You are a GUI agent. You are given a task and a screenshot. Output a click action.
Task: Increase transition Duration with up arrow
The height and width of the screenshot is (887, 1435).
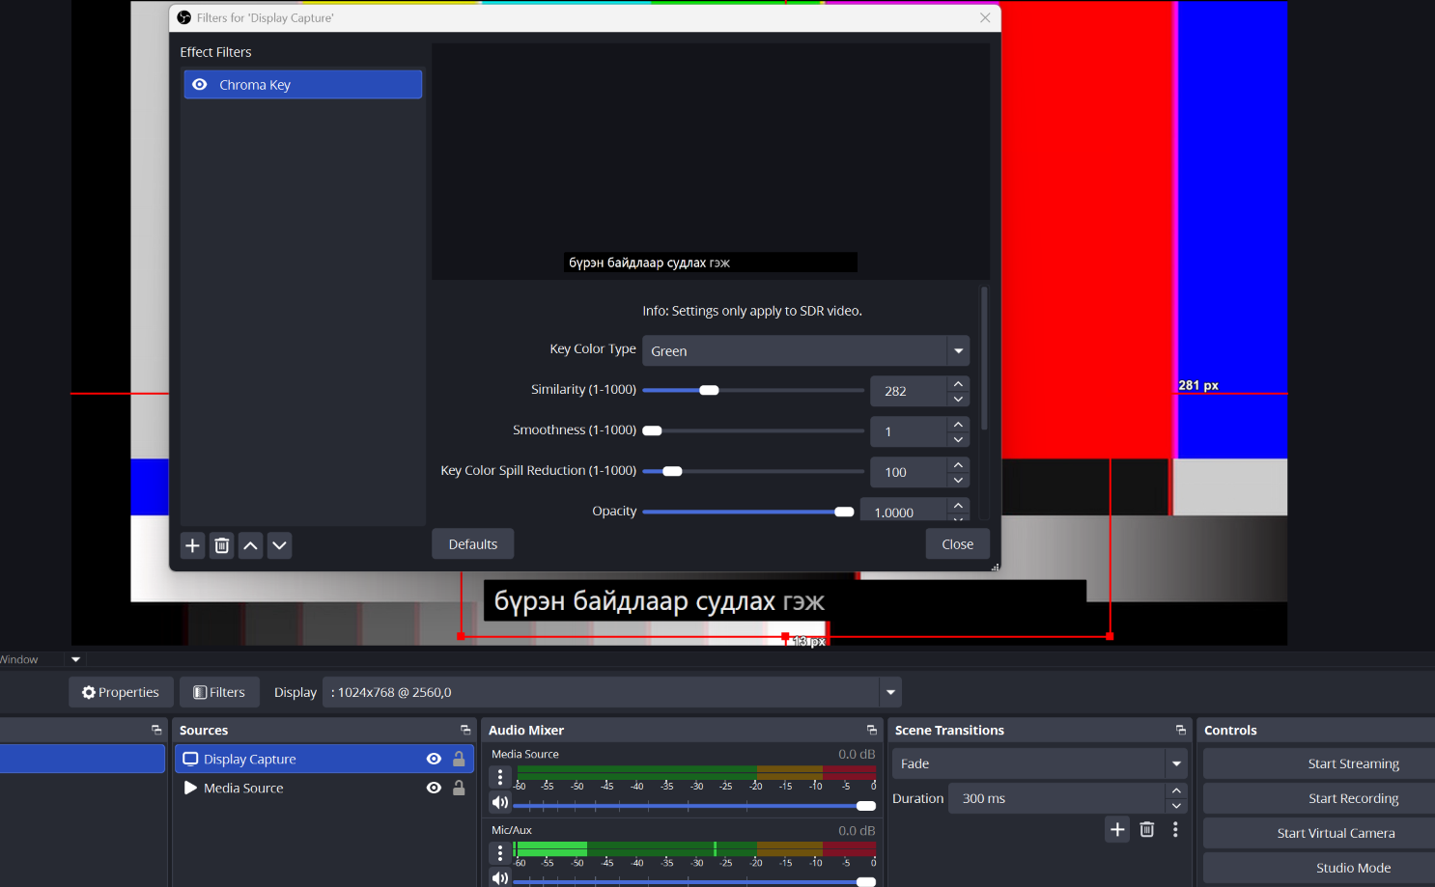(1176, 791)
